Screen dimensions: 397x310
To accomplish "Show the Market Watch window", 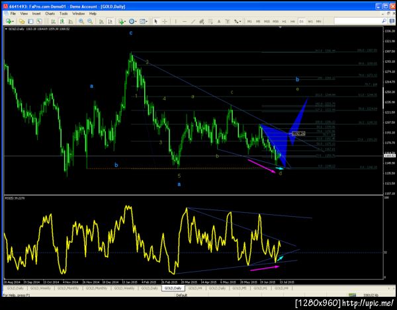I will [30, 22].
